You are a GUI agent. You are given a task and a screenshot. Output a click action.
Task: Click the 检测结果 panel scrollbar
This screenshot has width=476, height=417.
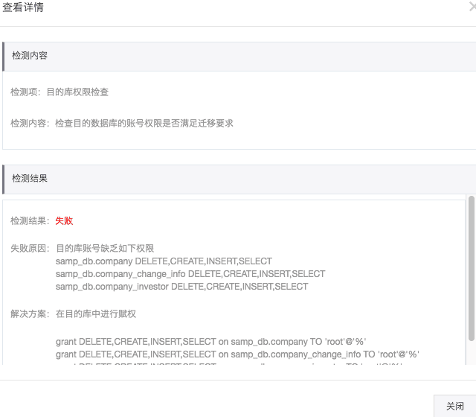[471, 268]
